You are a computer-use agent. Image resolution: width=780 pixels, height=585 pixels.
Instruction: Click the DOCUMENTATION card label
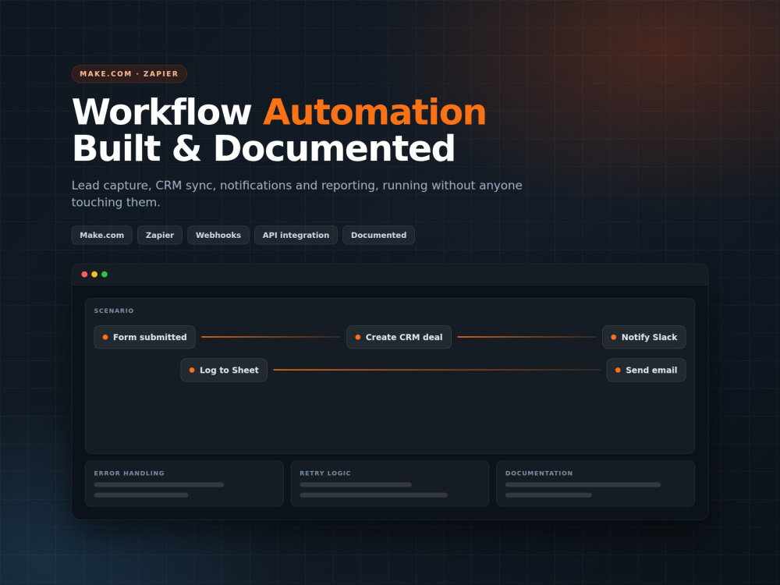tap(539, 473)
